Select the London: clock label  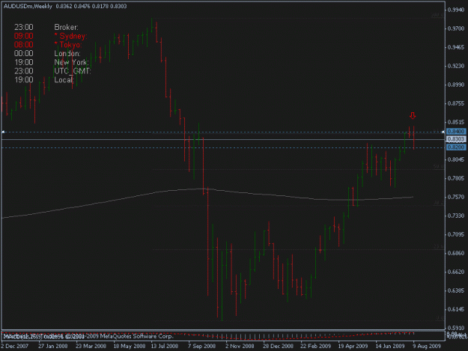click(x=67, y=53)
